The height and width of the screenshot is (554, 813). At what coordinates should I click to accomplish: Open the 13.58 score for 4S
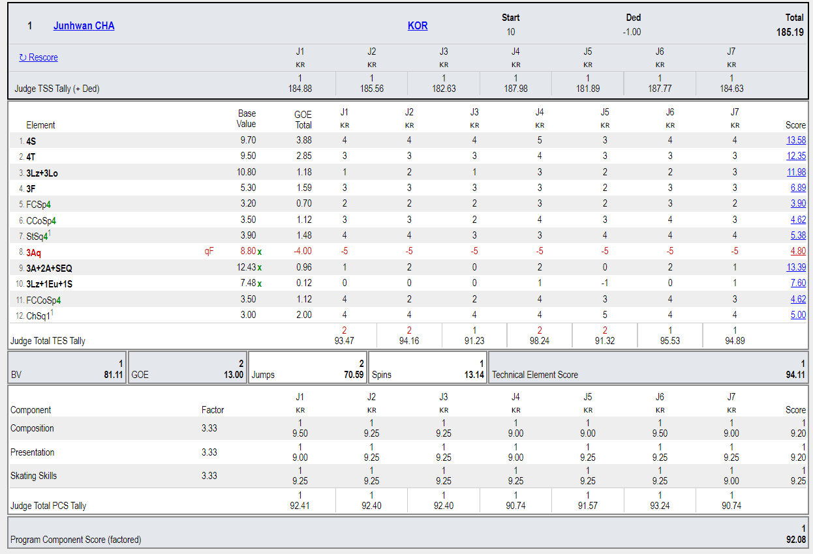[796, 140]
